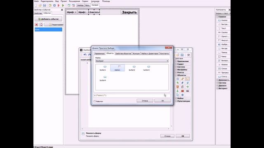Click Отмена in the selection dialog
This screenshot has height=148, width=264.
click(x=145, y=101)
